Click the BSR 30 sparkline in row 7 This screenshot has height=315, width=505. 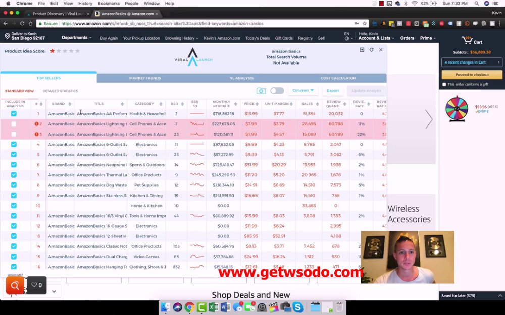[196, 175]
